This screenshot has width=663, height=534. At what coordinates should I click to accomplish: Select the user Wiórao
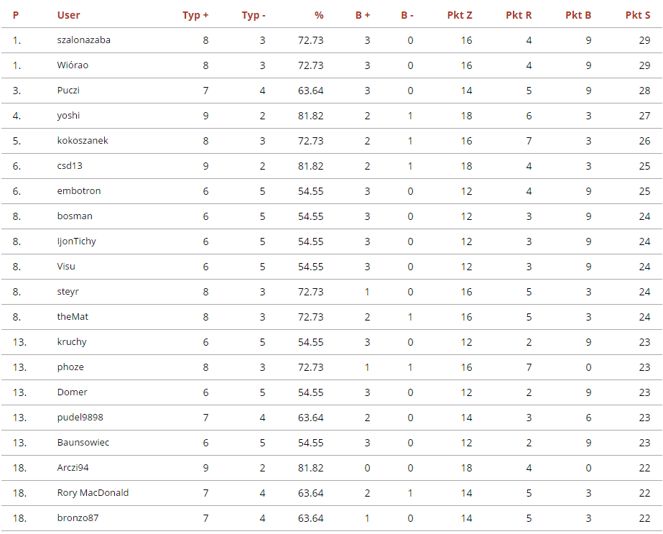(73, 65)
